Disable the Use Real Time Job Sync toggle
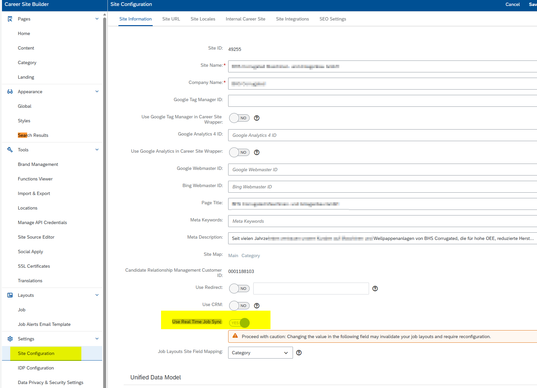Image resolution: width=537 pixels, height=388 pixels. (x=239, y=323)
